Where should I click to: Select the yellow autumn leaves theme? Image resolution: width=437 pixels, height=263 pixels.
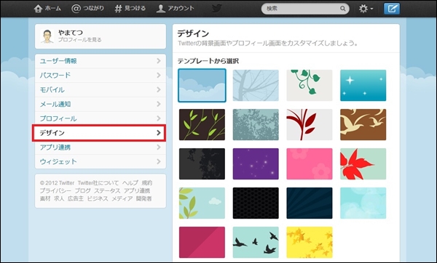pos(310,242)
